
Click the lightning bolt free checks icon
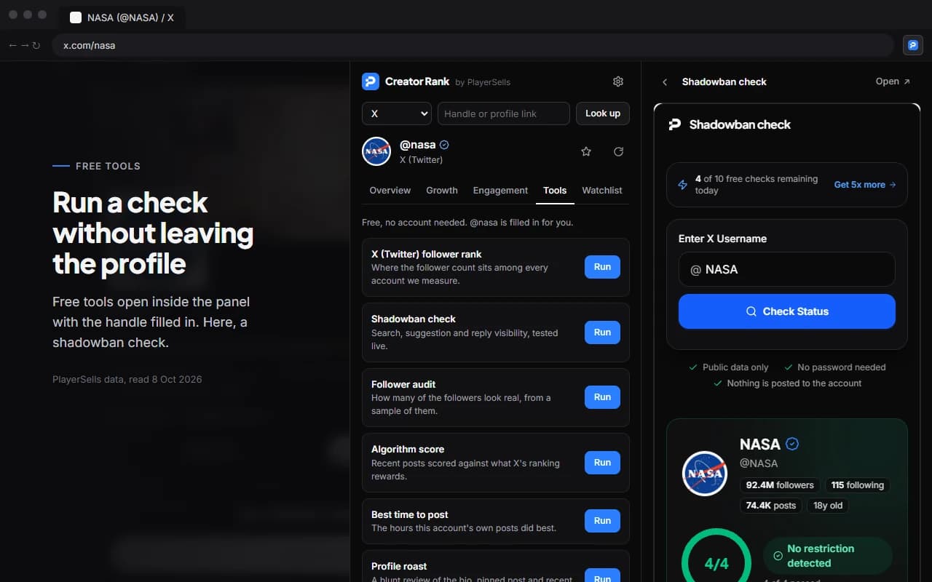683,185
